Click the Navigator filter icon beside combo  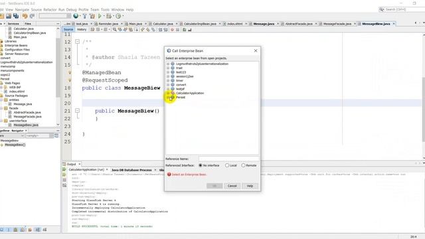pyautogui.click(x=56, y=135)
